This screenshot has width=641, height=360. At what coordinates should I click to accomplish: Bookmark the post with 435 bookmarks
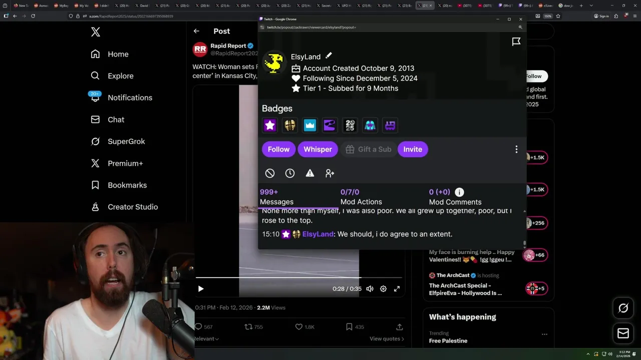(349, 326)
